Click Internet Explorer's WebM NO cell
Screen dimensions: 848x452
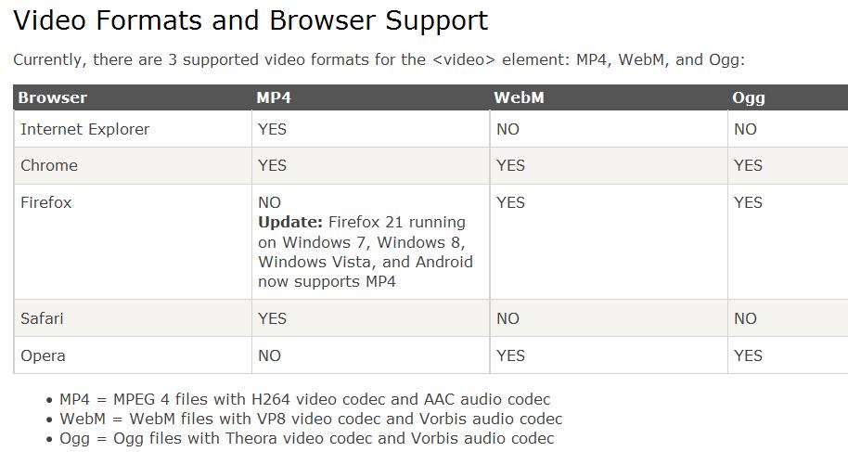tap(609, 129)
